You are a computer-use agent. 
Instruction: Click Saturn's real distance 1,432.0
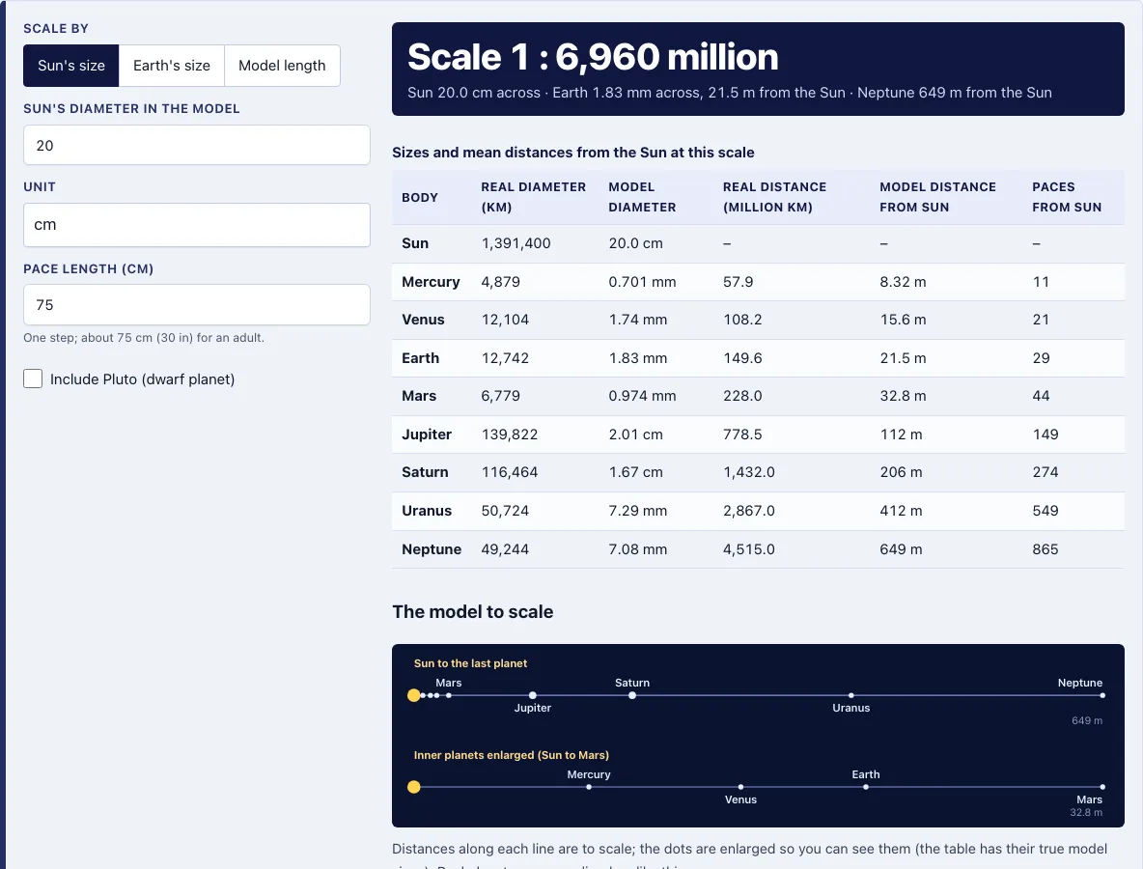[748, 472]
